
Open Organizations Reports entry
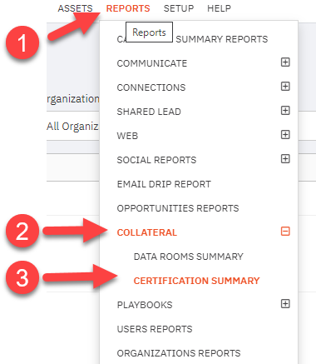pyautogui.click(x=179, y=353)
